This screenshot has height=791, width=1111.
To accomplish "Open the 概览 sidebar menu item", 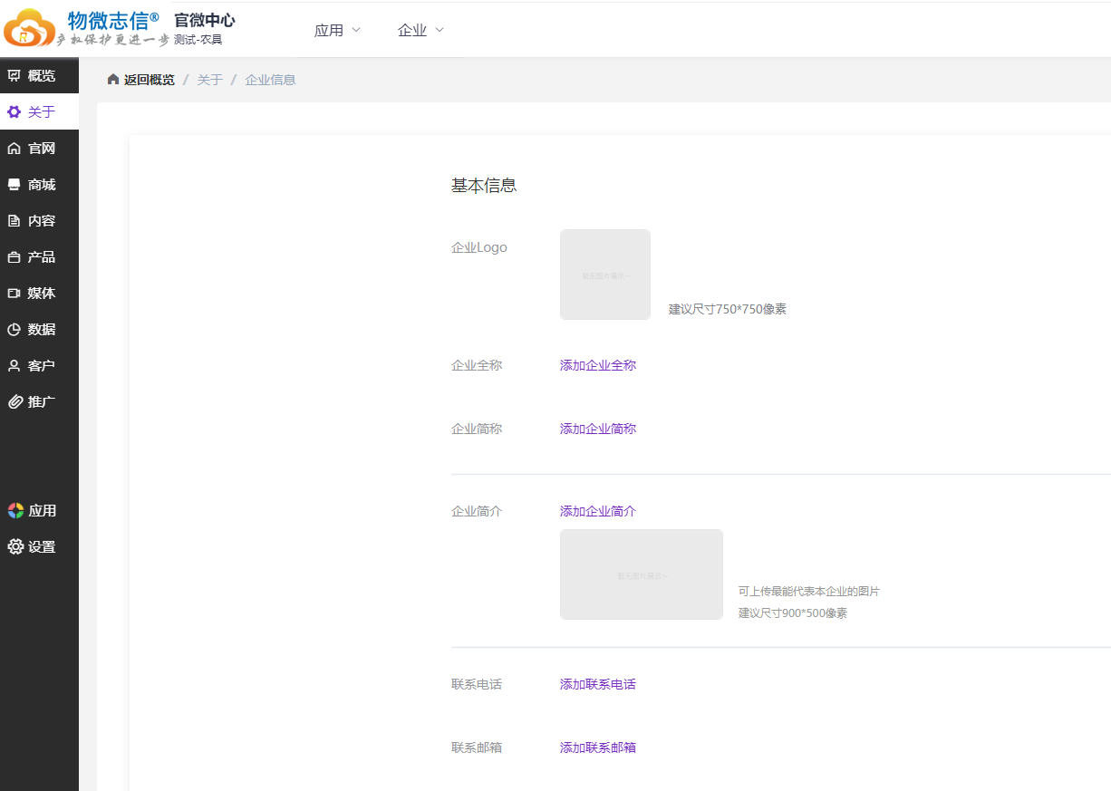I will tap(39, 75).
